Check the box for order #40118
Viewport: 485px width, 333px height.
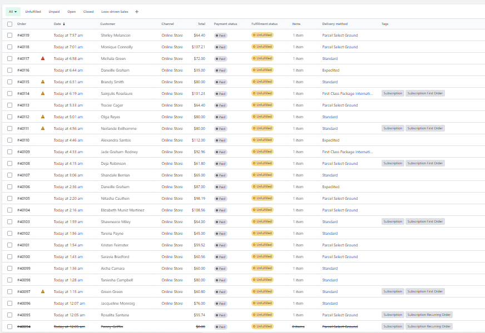click(10, 47)
